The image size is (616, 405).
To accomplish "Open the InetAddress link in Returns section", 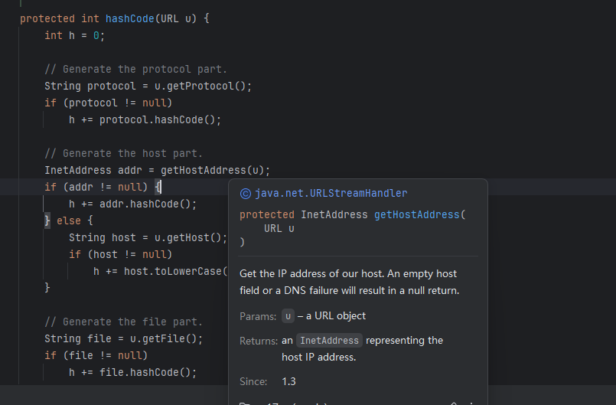I will click(329, 341).
